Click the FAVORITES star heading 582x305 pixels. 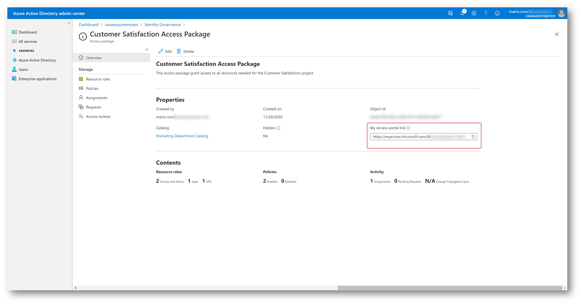click(x=23, y=51)
